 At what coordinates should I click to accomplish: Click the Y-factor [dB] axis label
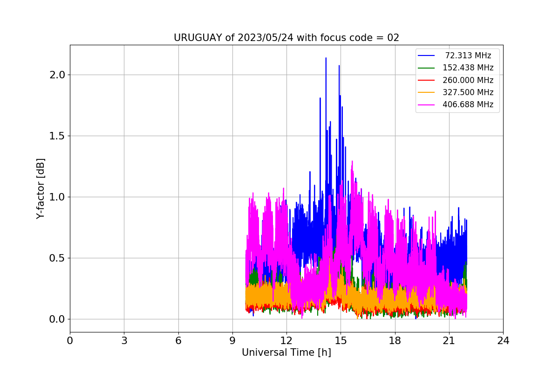pos(41,188)
